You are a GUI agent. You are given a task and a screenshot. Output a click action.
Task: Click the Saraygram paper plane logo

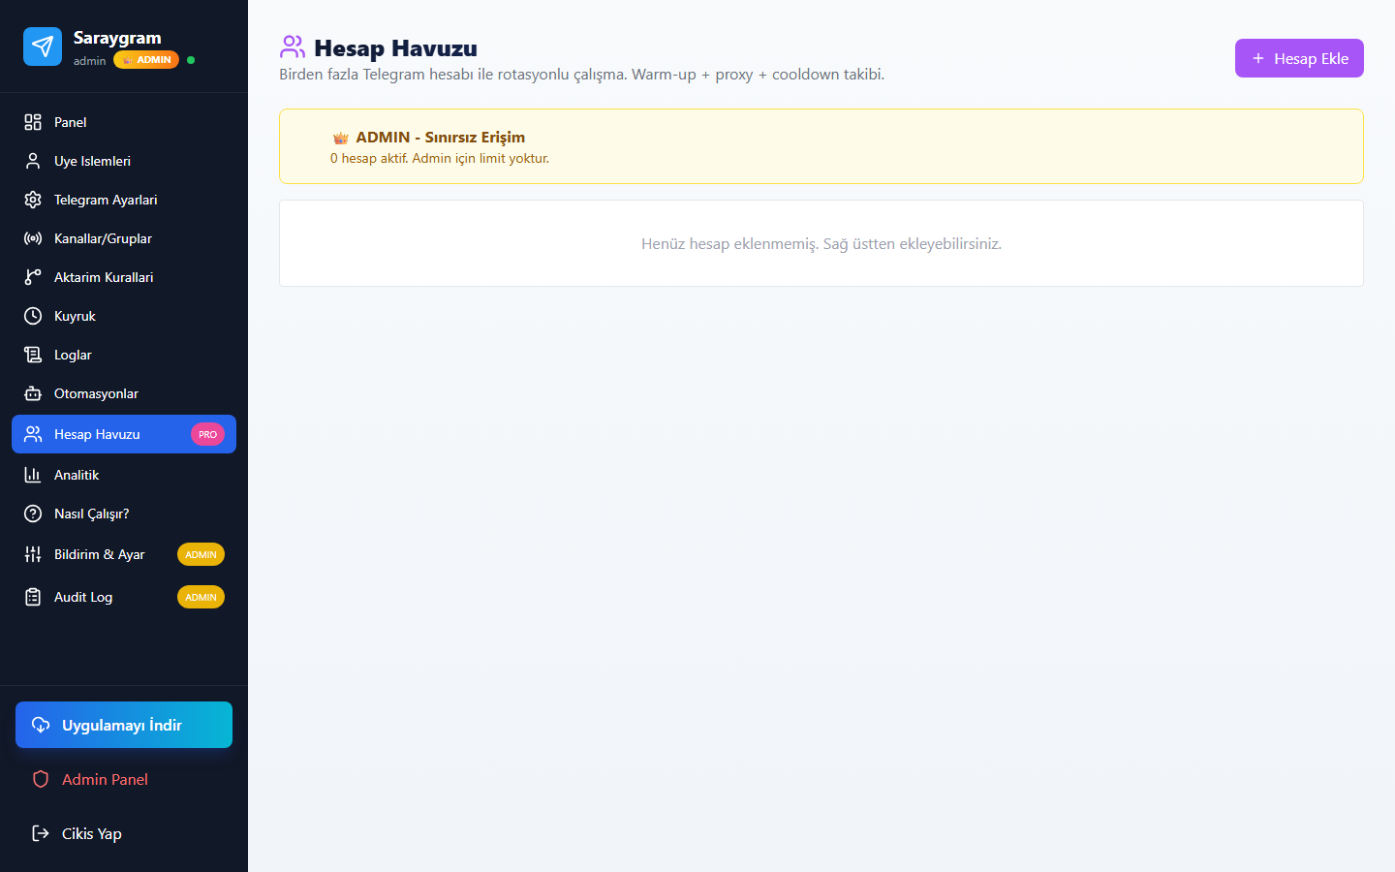pos(43,47)
